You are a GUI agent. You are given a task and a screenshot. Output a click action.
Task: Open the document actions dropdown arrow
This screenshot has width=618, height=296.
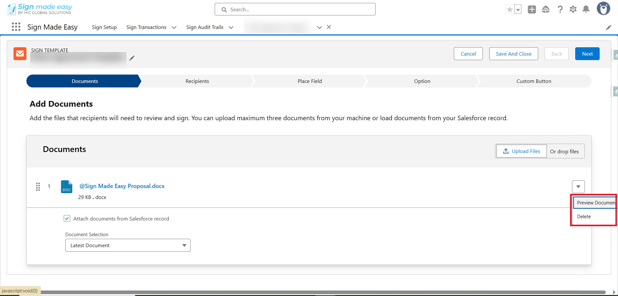coord(578,187)
